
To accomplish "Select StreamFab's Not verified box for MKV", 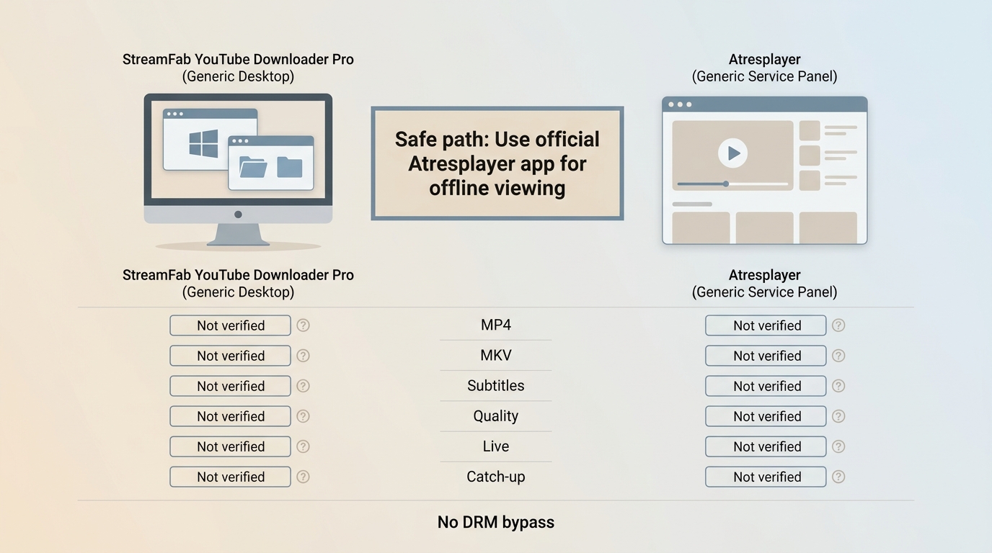I will (x=231, y=356).
